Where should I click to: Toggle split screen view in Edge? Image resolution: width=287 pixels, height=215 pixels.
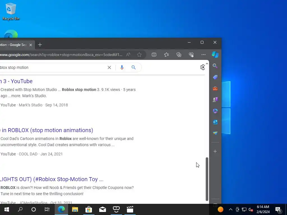[154, 55]
